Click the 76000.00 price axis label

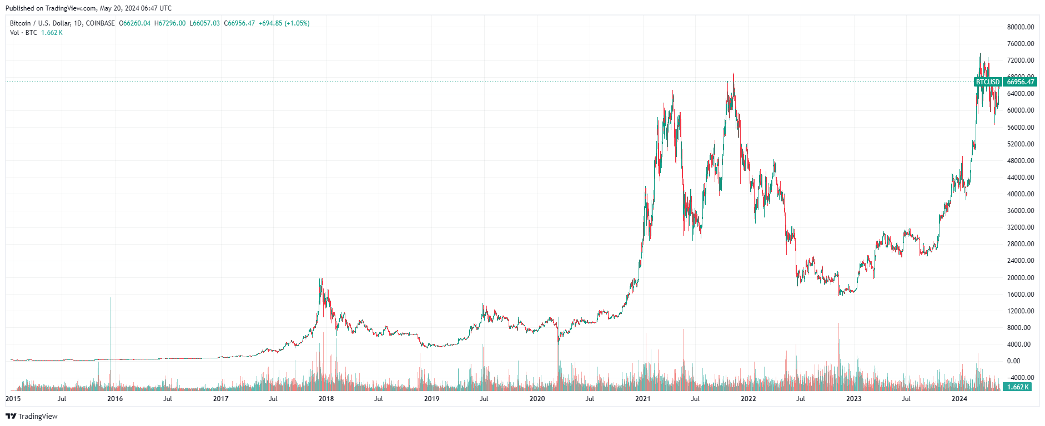(1021, 44)
